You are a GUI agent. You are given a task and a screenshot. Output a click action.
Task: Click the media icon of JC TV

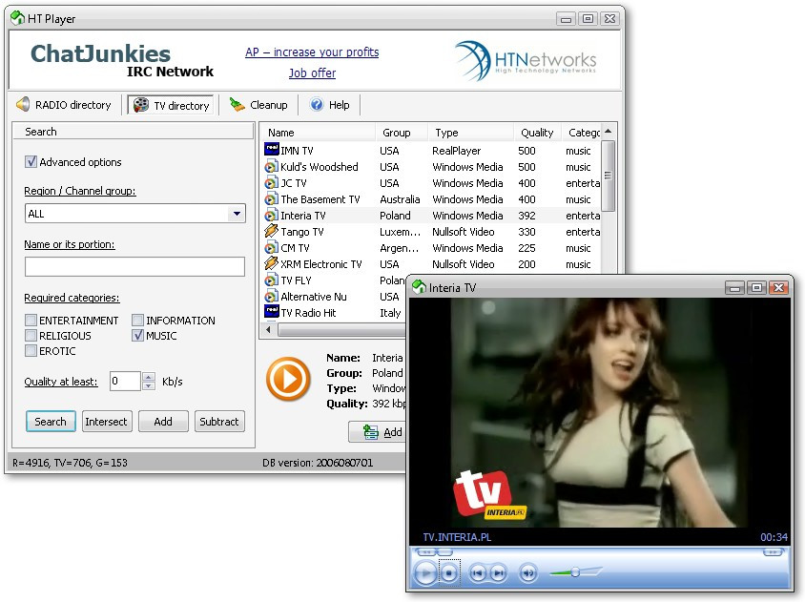click(x=271, y=183)
